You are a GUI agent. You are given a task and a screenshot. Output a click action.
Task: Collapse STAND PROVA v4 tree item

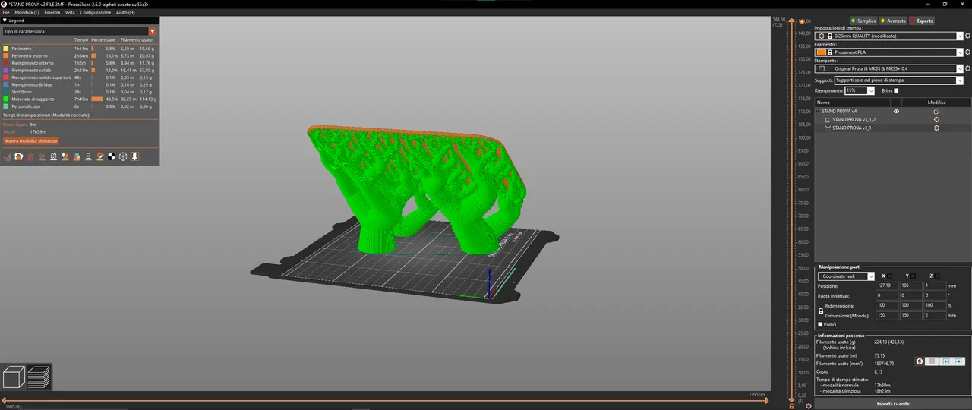pyautogui.click(x=819, y=112)
